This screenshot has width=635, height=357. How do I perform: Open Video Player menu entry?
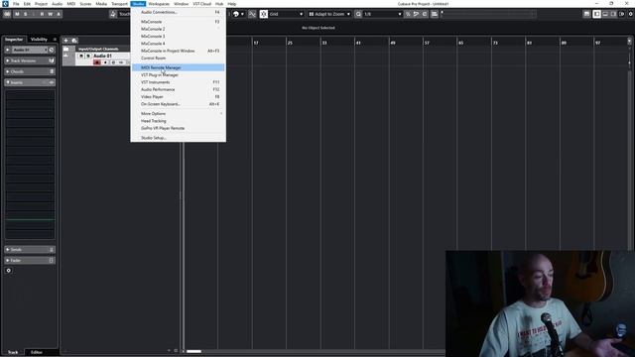coord(179,97)
